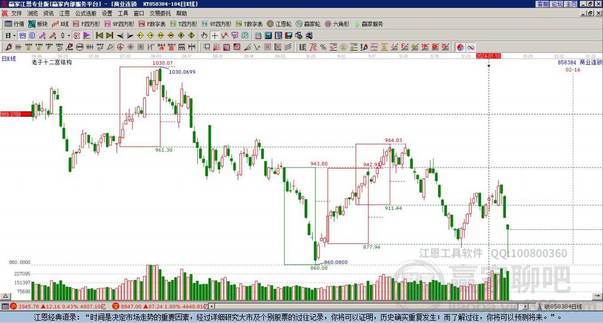
Task: Toggle the crosshair cursor tool
Action: [x=214, y=35]
